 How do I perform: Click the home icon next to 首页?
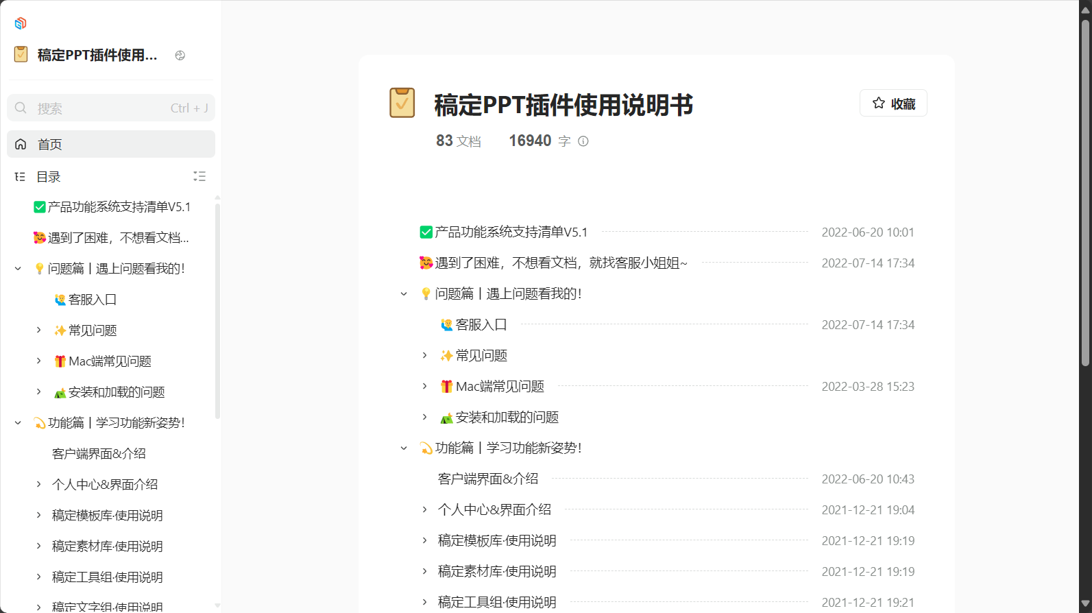tap(21, 144)
